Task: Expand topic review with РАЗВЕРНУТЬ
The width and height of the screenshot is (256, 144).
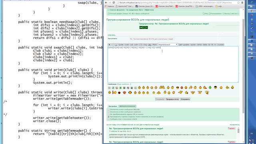Action: coord(235,125)
